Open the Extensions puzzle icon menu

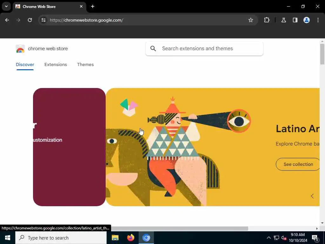(267, 20)
